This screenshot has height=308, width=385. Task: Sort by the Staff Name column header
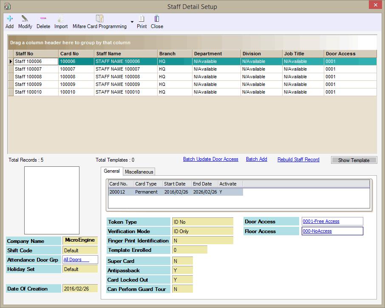click(x=125, y=54)
